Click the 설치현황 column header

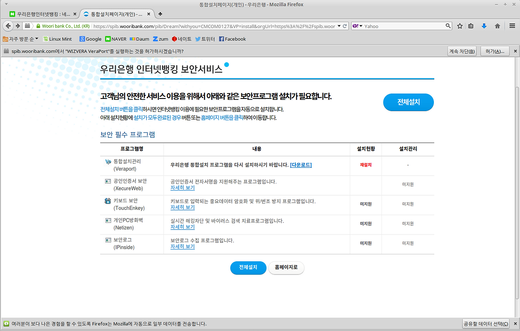pos(366,149)
